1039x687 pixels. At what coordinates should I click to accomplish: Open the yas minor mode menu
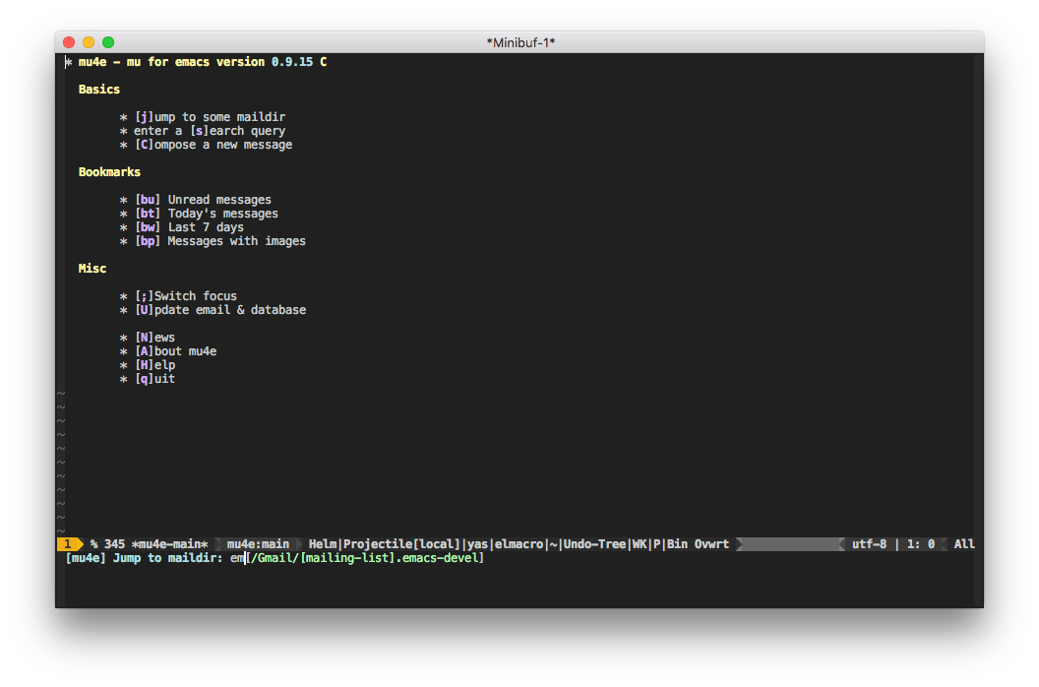click(477, 544)
